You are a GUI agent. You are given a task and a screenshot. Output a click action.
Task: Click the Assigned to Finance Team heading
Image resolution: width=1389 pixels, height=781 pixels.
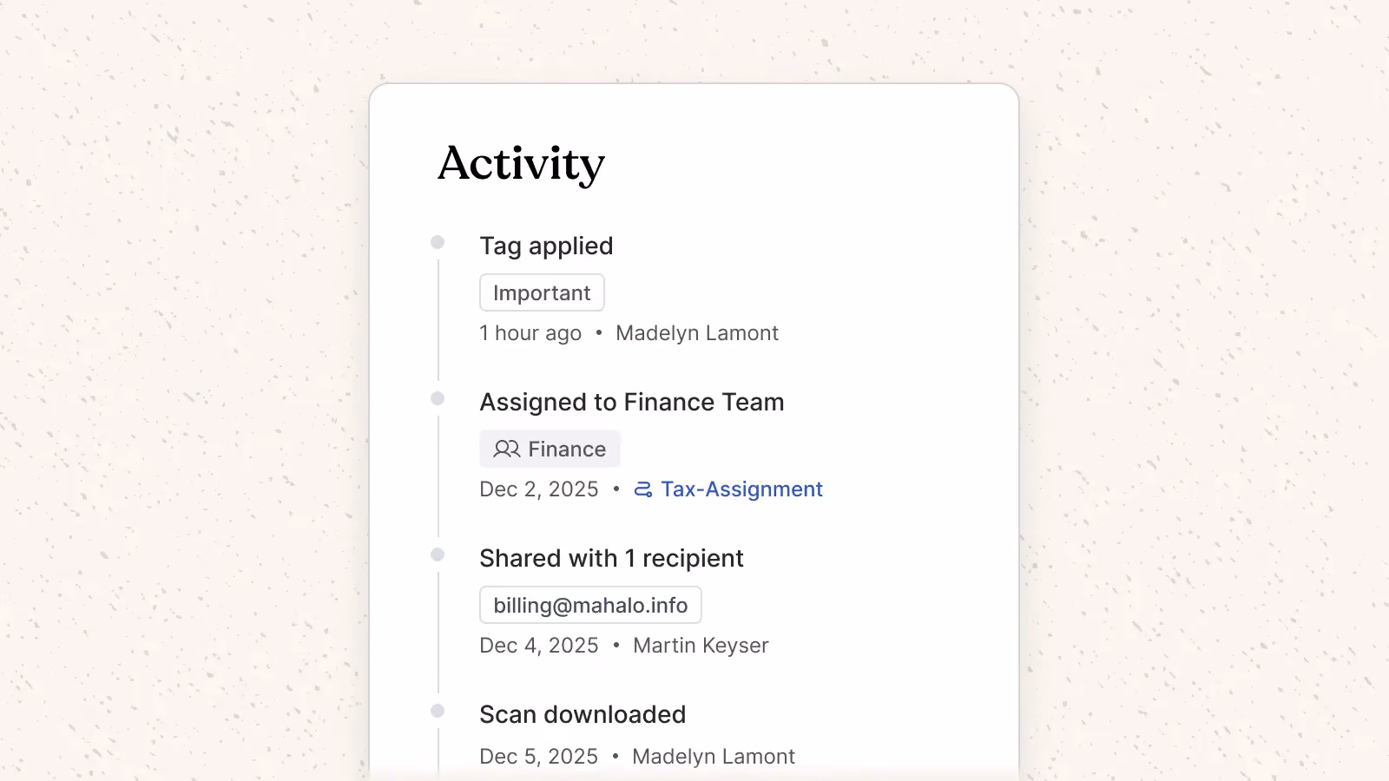tap(632, 402)
